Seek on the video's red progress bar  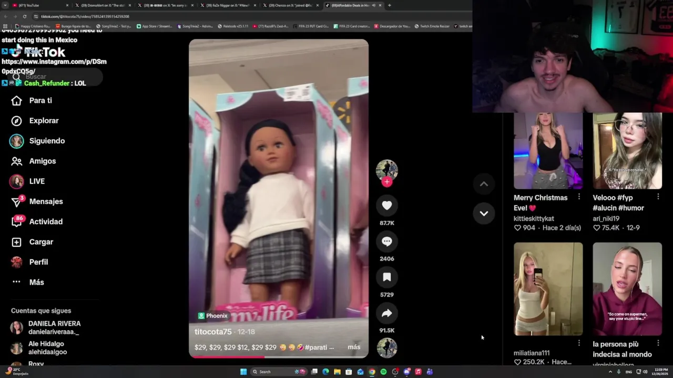pyautogui.click(x=279, y=357)
